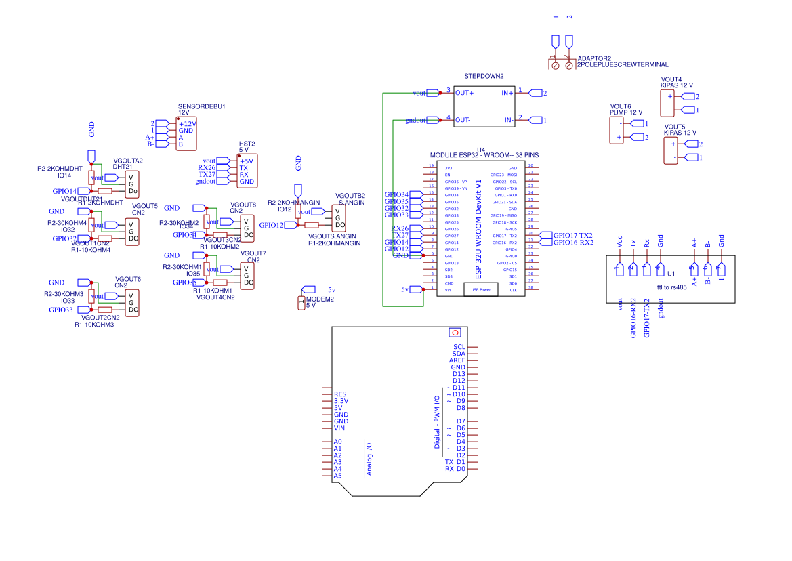Click the R2-2KOHMDHT resistor label
The image size is (792, 561).
[x=60, y=169]
